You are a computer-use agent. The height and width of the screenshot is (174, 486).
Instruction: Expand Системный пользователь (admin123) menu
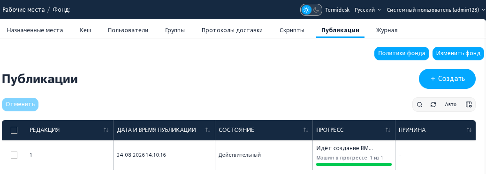coord(435,10)
